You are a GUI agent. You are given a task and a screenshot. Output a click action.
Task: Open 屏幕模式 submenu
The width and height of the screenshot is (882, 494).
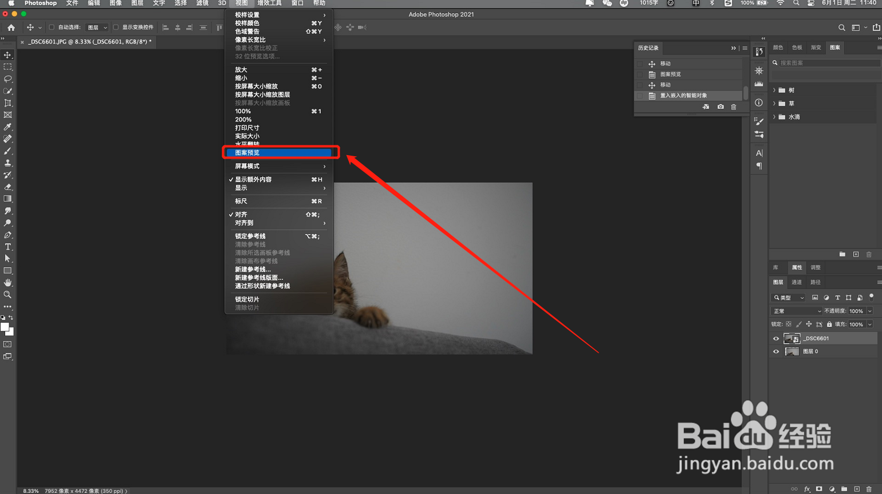coord(278,166)
